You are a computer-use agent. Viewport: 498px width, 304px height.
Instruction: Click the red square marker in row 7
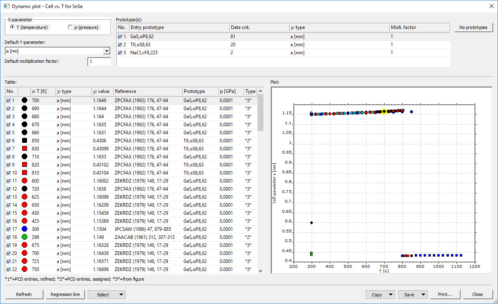tap(24, 149)
